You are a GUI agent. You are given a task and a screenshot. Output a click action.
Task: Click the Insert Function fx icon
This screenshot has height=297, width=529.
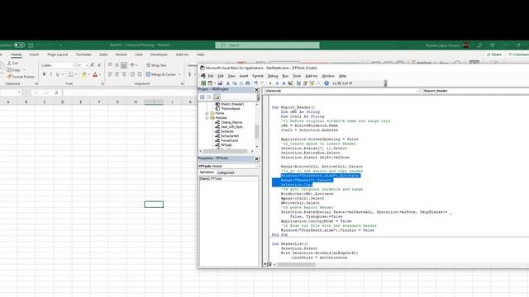tap(56, 92)
